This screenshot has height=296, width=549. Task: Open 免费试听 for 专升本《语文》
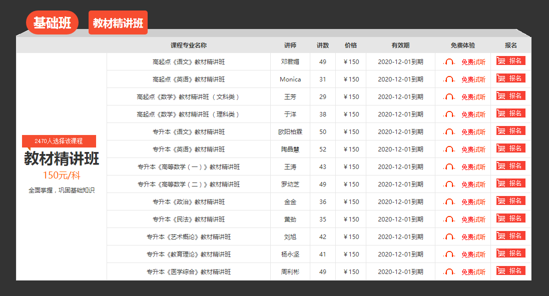473,132
